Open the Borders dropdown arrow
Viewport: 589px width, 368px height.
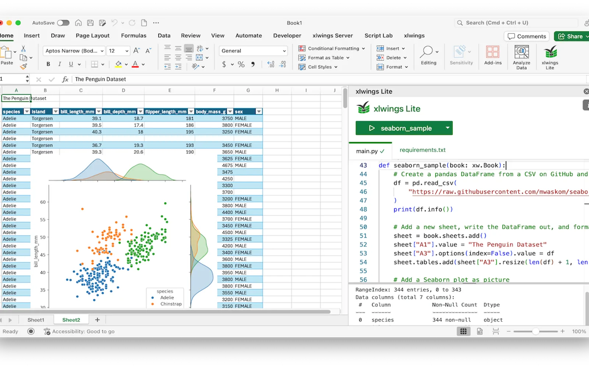point(103,64)
